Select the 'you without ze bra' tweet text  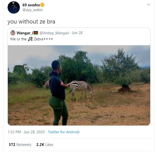pos(31,21)
